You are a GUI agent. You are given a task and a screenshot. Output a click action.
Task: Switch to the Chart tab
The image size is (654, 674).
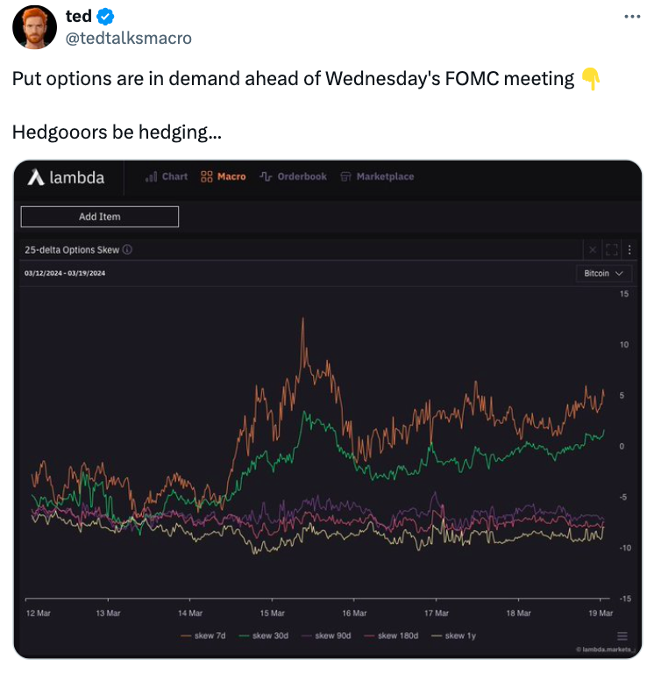coord(167,176)
